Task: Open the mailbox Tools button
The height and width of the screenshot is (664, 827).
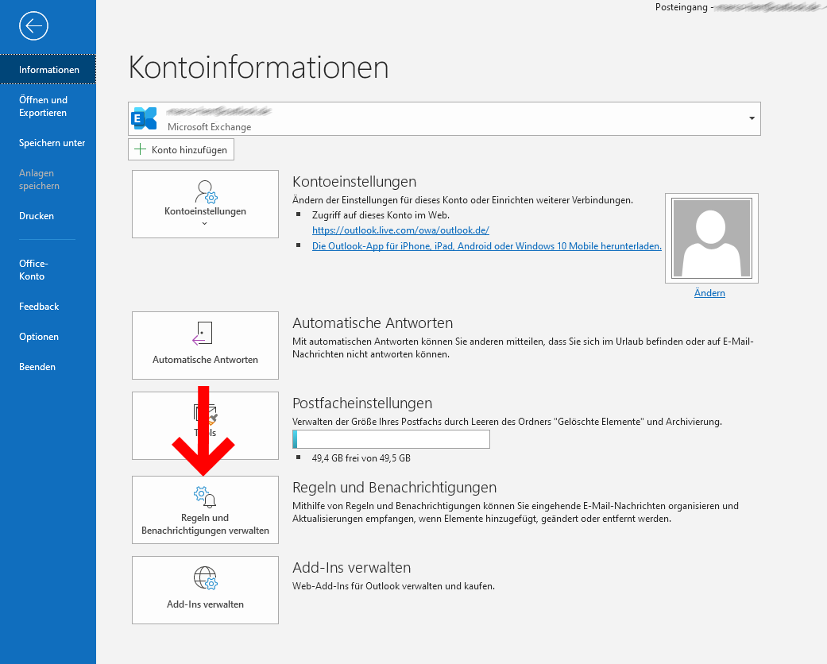Action: point(205,426)
